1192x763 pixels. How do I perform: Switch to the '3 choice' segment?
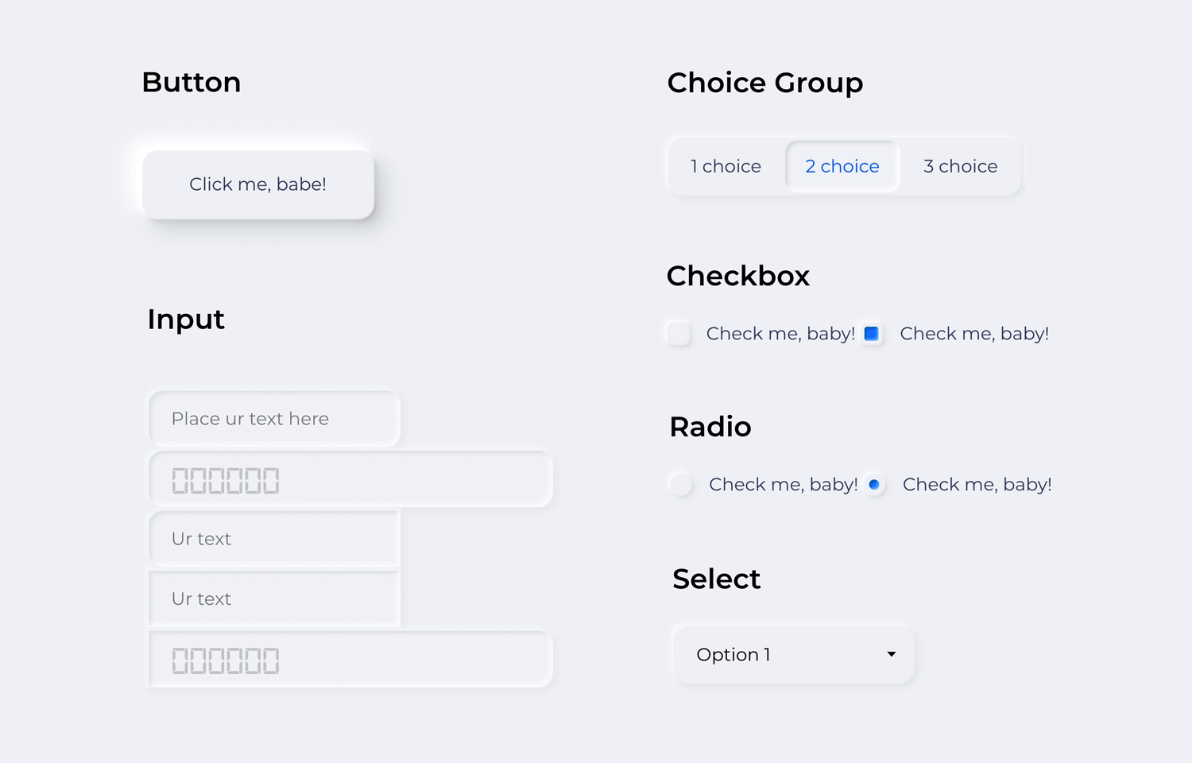960,166
